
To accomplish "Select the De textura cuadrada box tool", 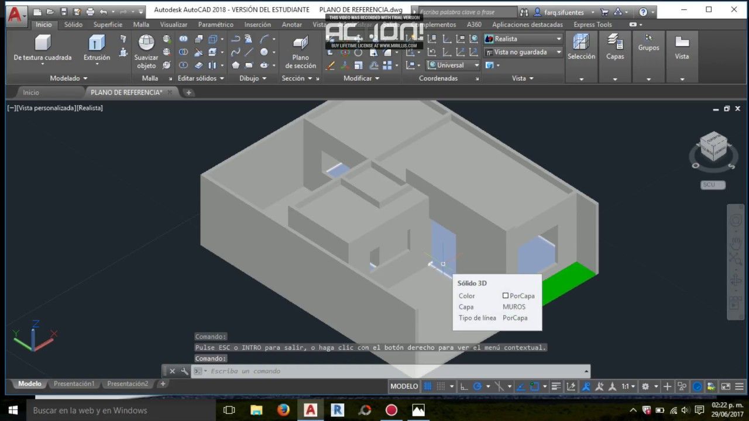I will 42,43.
